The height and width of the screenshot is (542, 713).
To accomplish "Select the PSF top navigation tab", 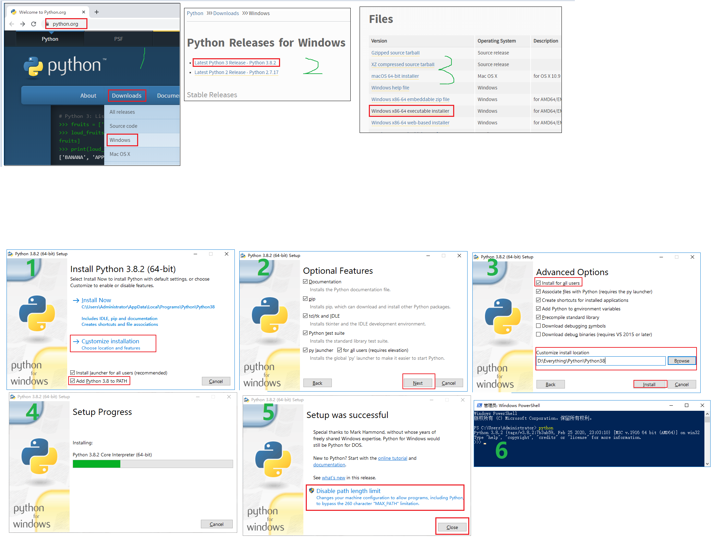I will [x=119, y=39].
